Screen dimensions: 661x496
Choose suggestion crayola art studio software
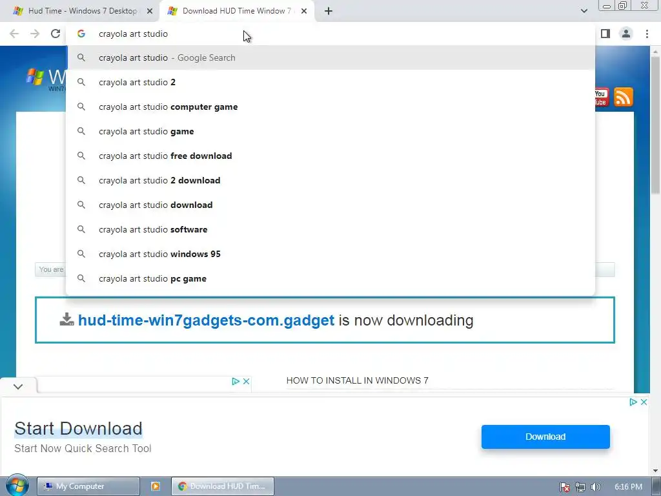[330, 229]
